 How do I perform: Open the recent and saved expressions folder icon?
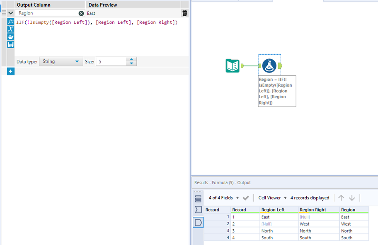point(11,37)
